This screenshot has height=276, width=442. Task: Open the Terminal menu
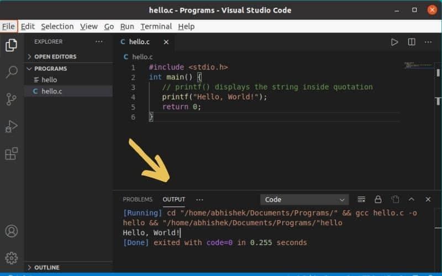(x=156, y=26)
